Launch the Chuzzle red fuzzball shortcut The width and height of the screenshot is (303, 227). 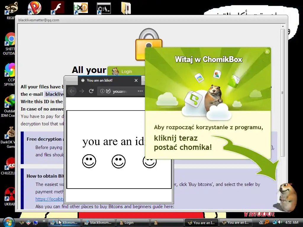[9, 166]
